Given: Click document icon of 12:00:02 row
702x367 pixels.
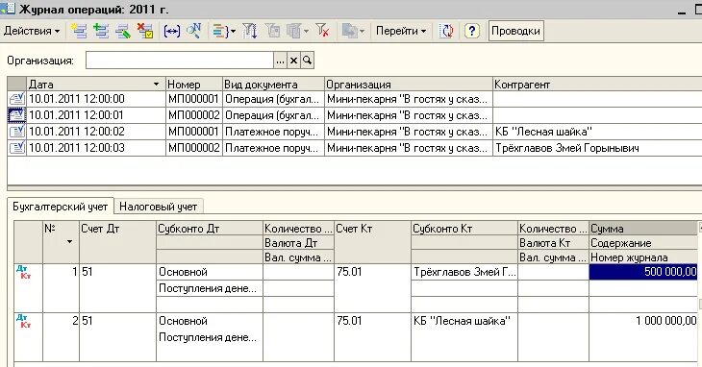Looking at the screenshot, I should click(x=17, y=132).
